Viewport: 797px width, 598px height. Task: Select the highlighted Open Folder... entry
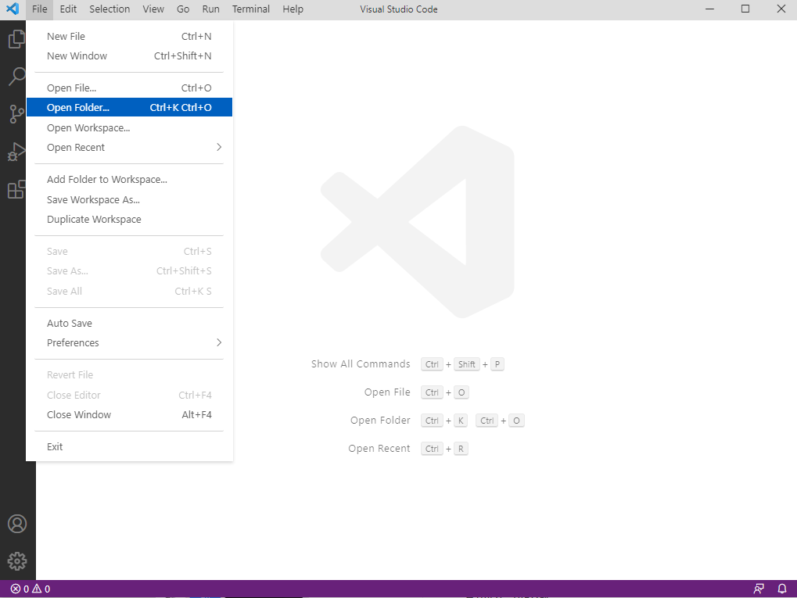(129, 107)
